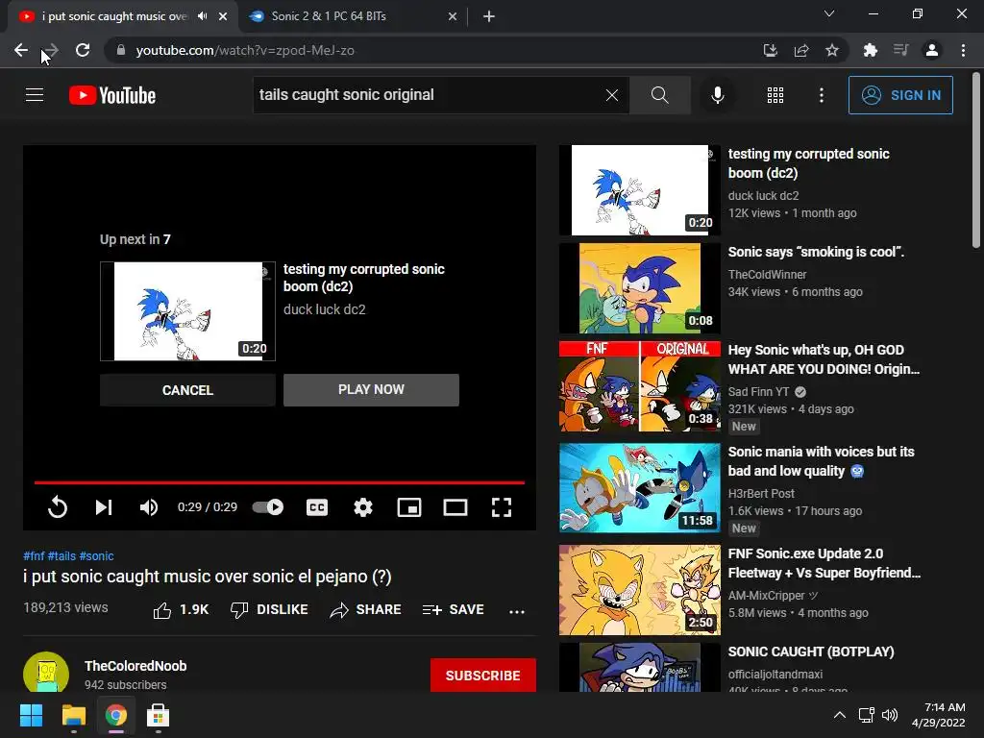Image resolution: width=984 pixels, height=738 pixels.
Task: Open up next thumbnail inside the player
Action: click(x=187, y=311)
